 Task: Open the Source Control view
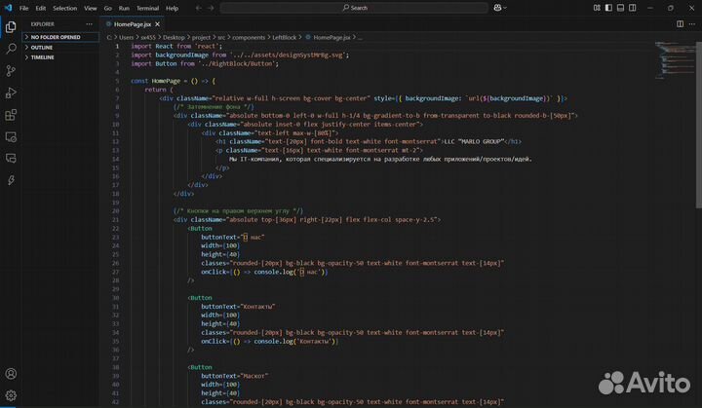point(11,71)
